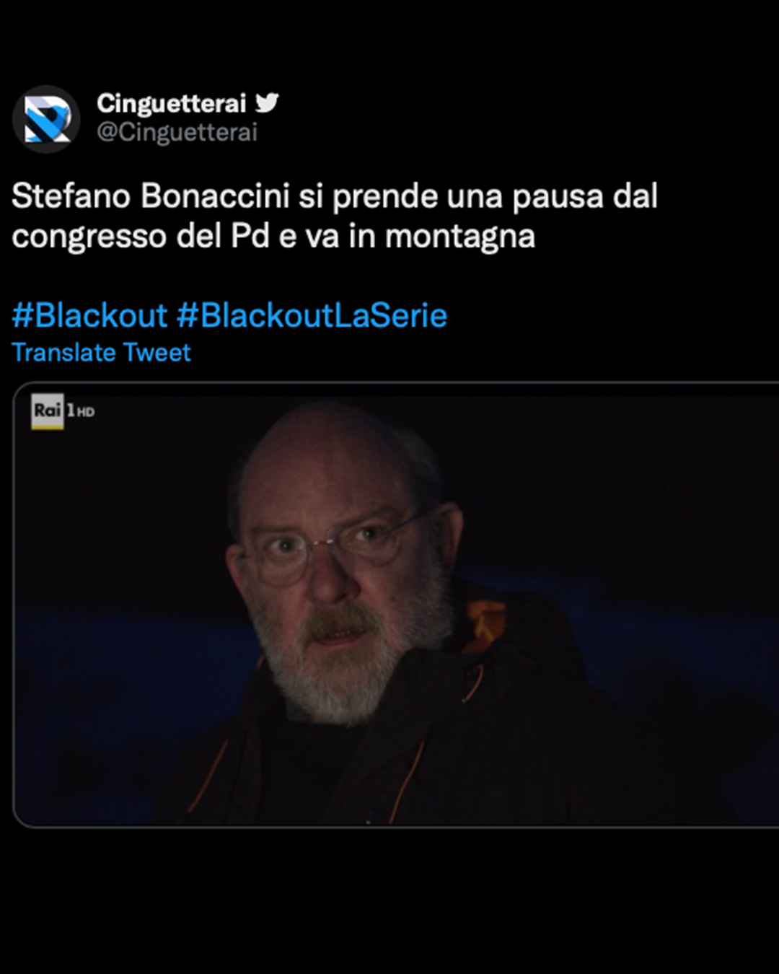Open the tweet's attached TV screenshot

pyautogui.click(x=396, y=605)
